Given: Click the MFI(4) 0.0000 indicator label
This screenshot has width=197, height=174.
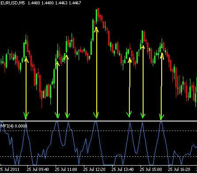Looking at the screenshot, I should (x=14, y=126).
